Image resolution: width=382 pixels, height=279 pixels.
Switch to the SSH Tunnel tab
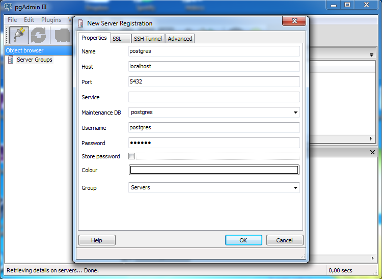click(148, 39)
